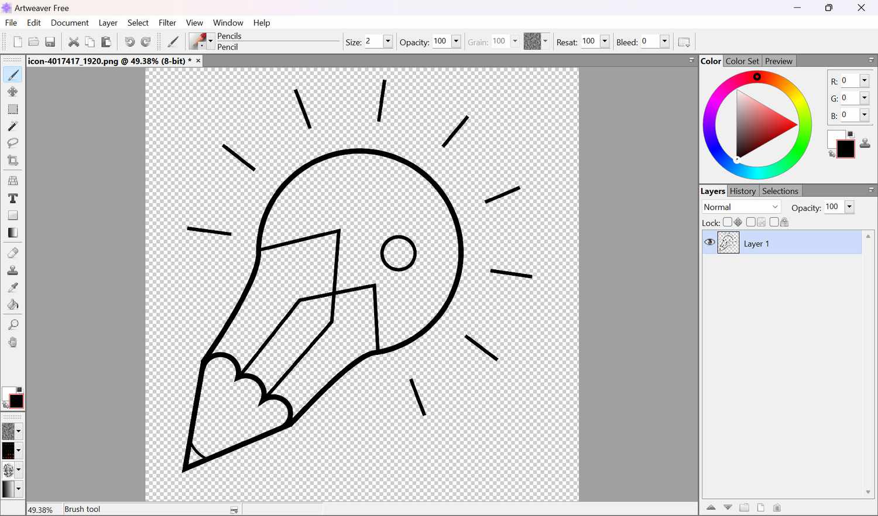Select the Perspective grid tool
The width and height of the screenshot is (878, 516).
pos(13,180)
